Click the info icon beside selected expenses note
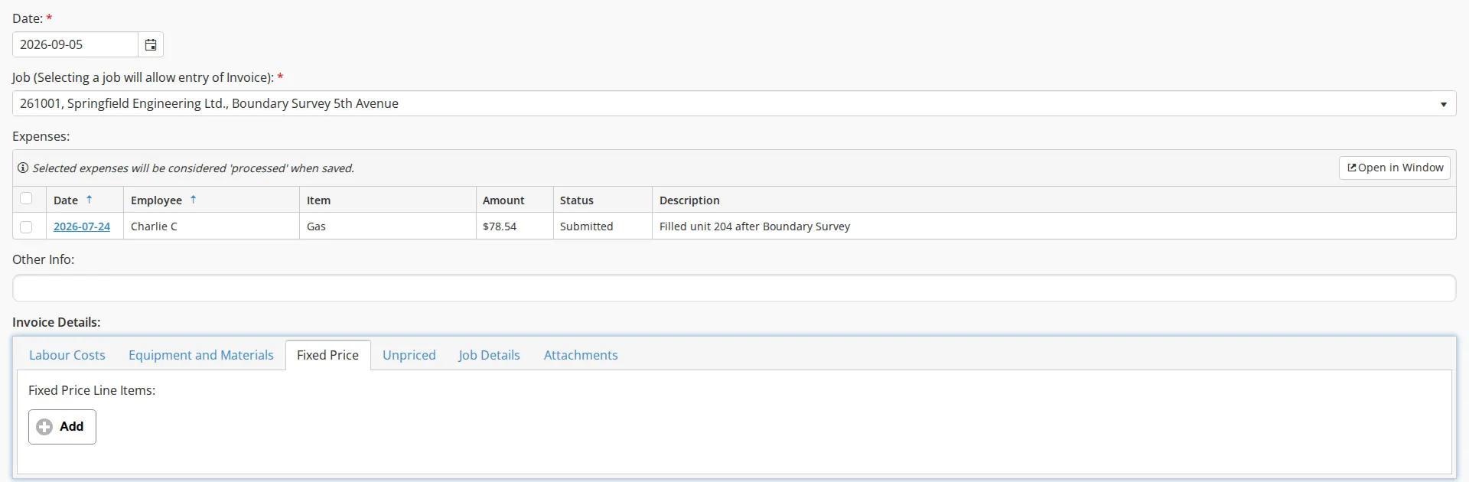Image resolution: width=1469 pixels, height=482 pixels. point(23,168)
